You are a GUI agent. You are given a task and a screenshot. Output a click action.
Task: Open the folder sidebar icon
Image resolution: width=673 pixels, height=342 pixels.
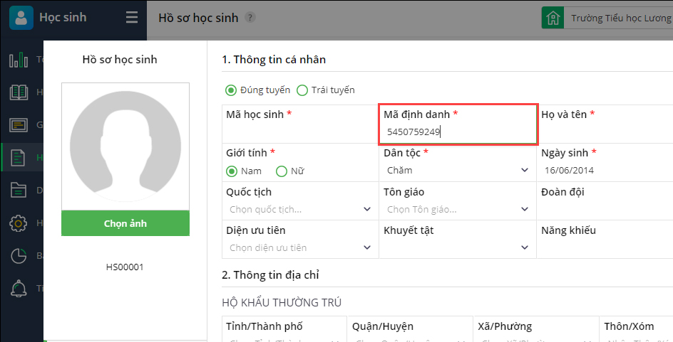point(19,190)
